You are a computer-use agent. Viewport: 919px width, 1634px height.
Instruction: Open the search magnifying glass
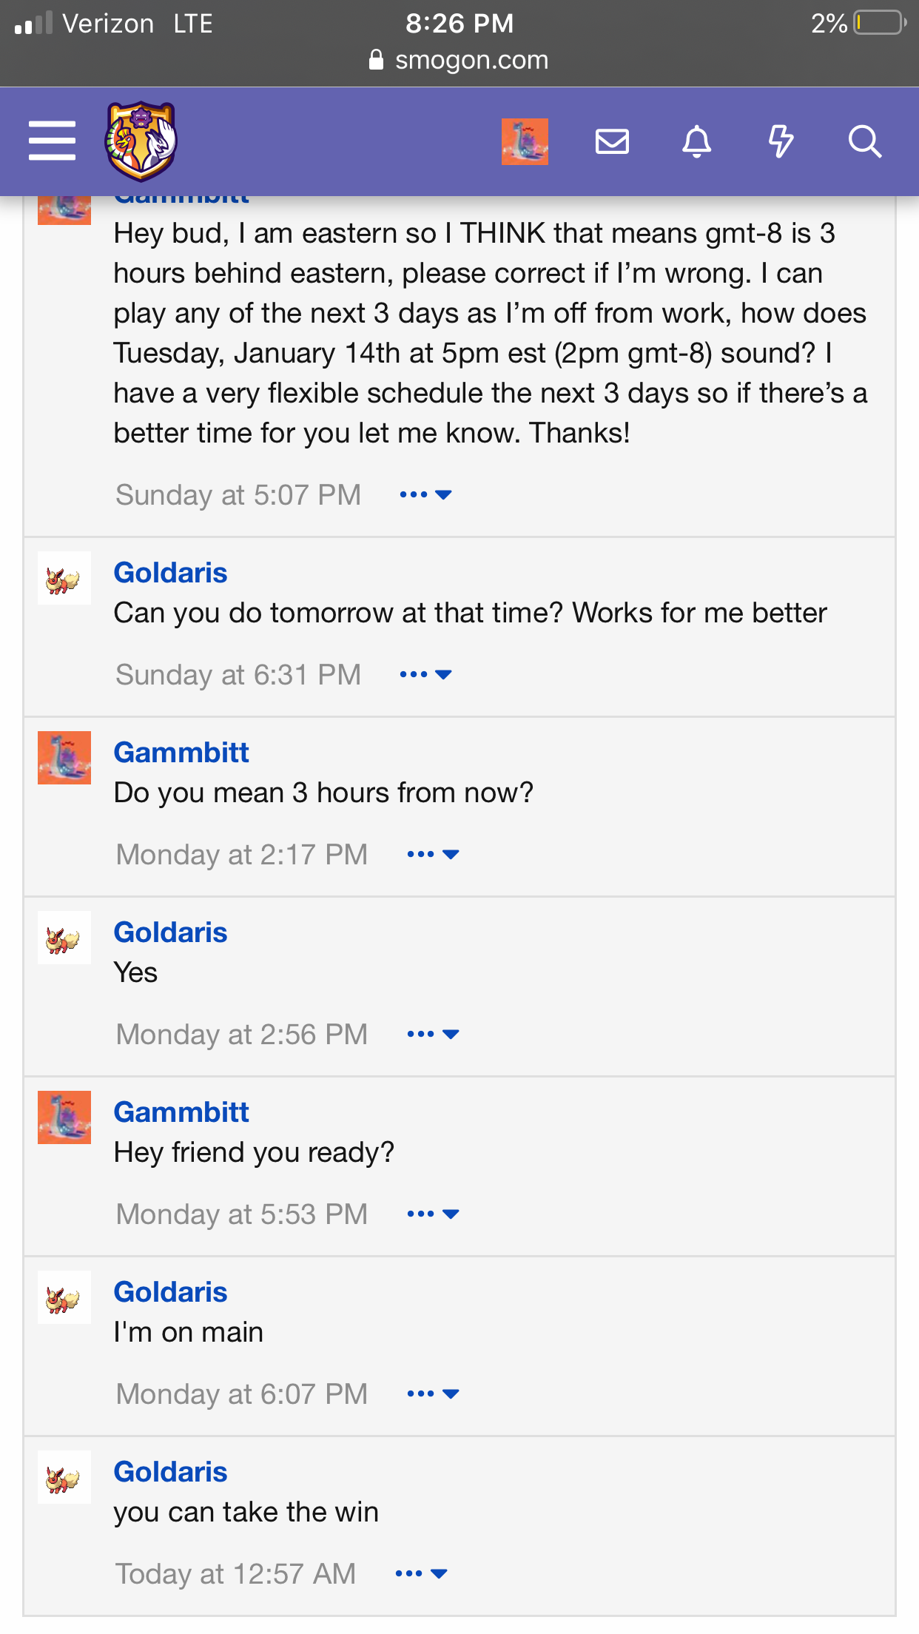[864, 141]
